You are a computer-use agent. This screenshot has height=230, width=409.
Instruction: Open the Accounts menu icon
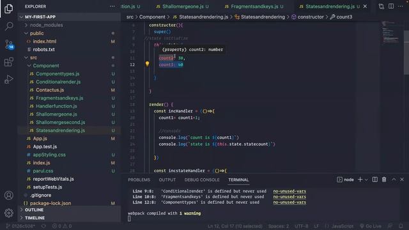[8, 195]
